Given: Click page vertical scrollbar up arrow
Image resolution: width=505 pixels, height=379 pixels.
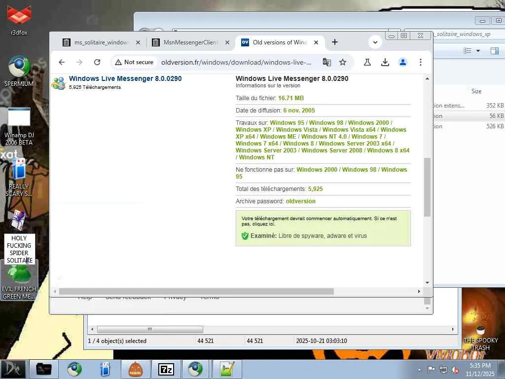Looking at the screenshot, I should [x=427, y=78].
